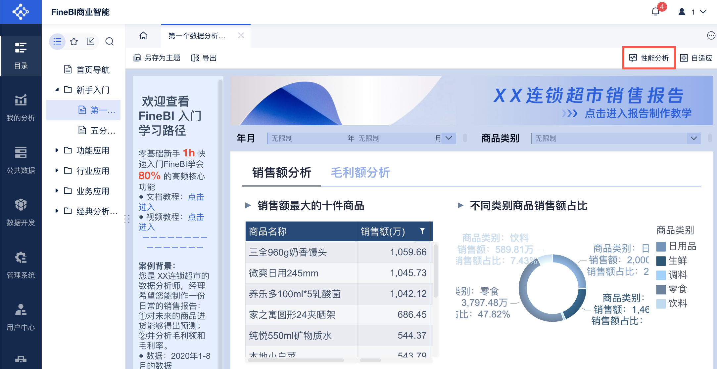717x369 pixels.
Task: Open the notification bell icon
Action: point(655,12)
